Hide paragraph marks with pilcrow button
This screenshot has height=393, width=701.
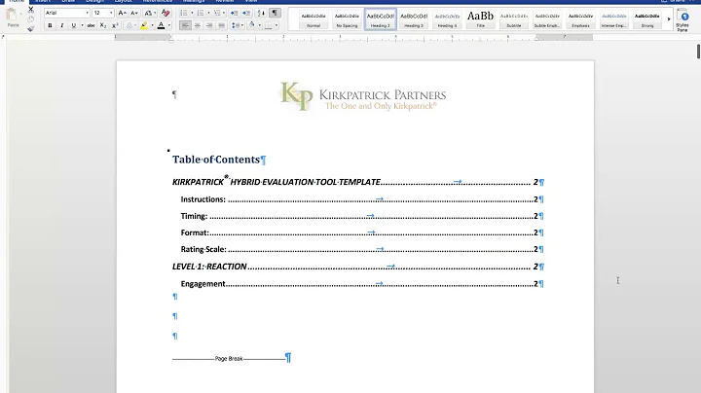click(275, 13)
